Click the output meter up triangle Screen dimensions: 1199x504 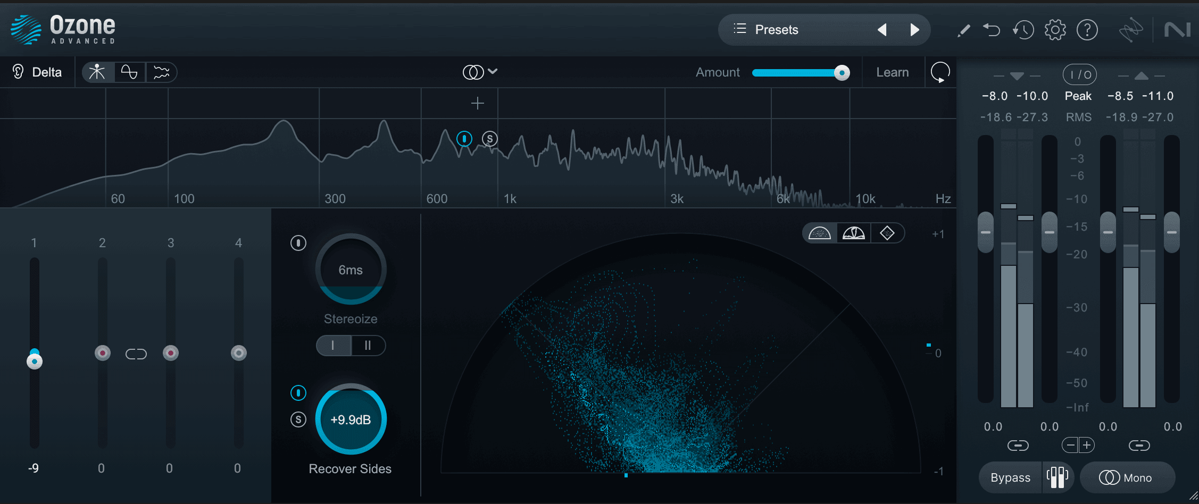[1141, 76]
